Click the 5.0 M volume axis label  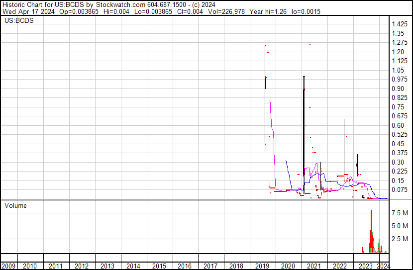point(401,226)
